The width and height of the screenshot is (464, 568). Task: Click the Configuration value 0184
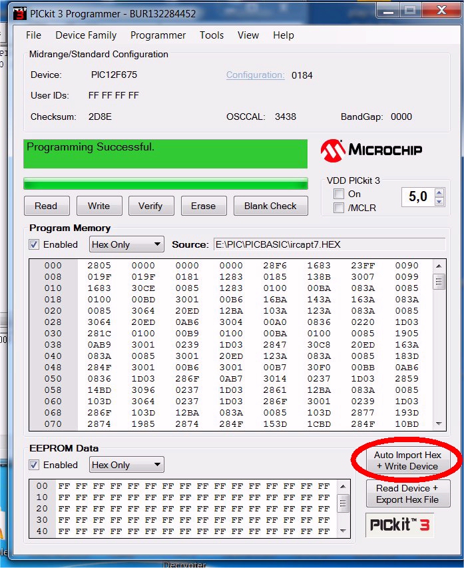pyautogui.click(x=302, y=75)
